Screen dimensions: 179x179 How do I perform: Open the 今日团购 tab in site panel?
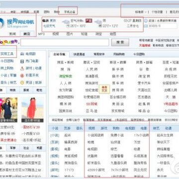coord(139,54)
